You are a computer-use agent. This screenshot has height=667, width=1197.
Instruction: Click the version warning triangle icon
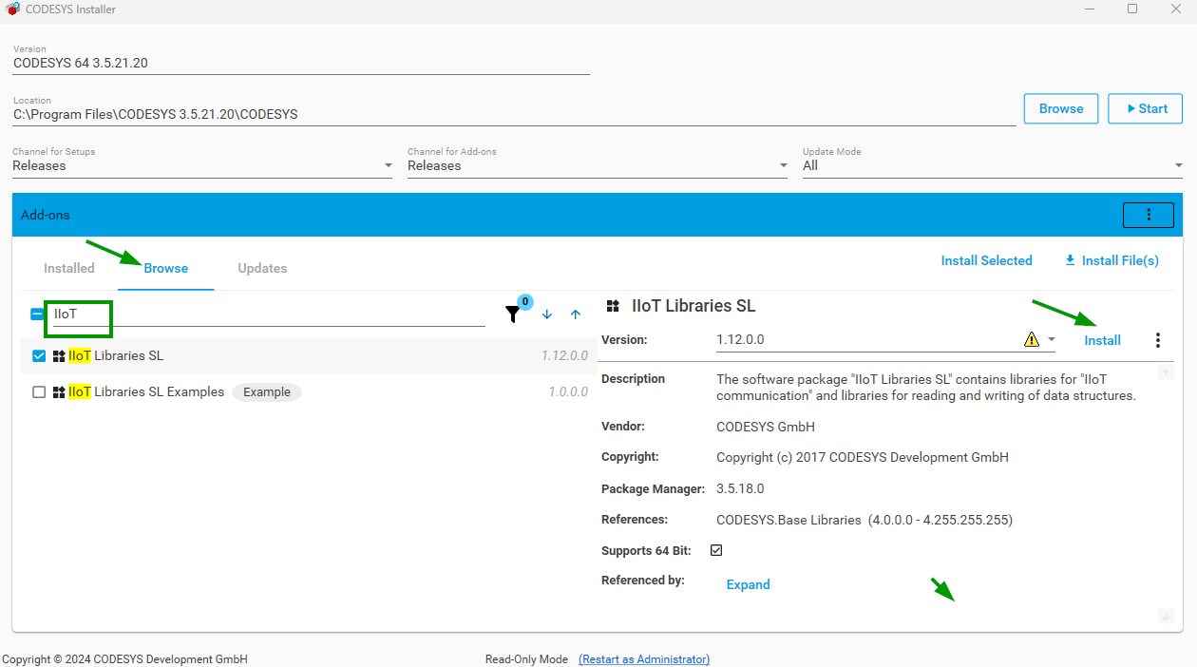(x=1032, y=340)
